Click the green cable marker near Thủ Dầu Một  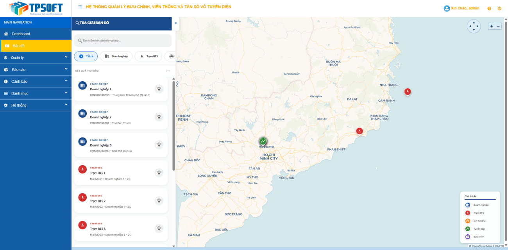click(x=263, y=141)
